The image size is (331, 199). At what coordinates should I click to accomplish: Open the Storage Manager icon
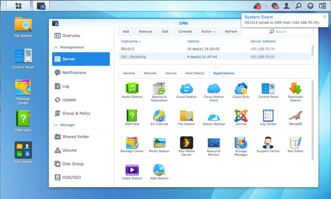241,143
